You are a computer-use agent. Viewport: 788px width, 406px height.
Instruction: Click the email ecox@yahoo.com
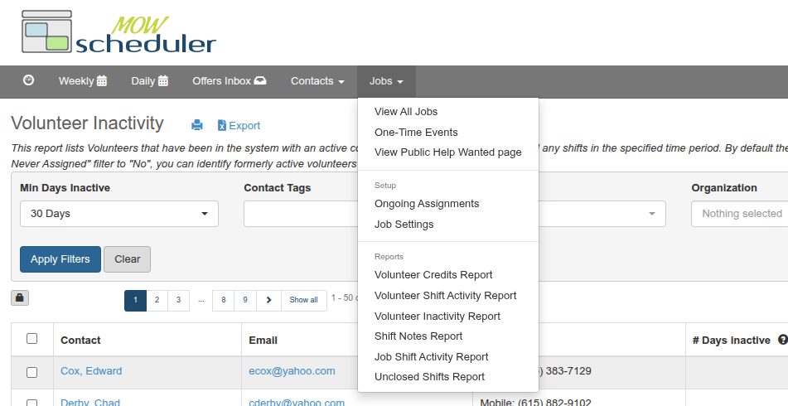tap(292, 371)
